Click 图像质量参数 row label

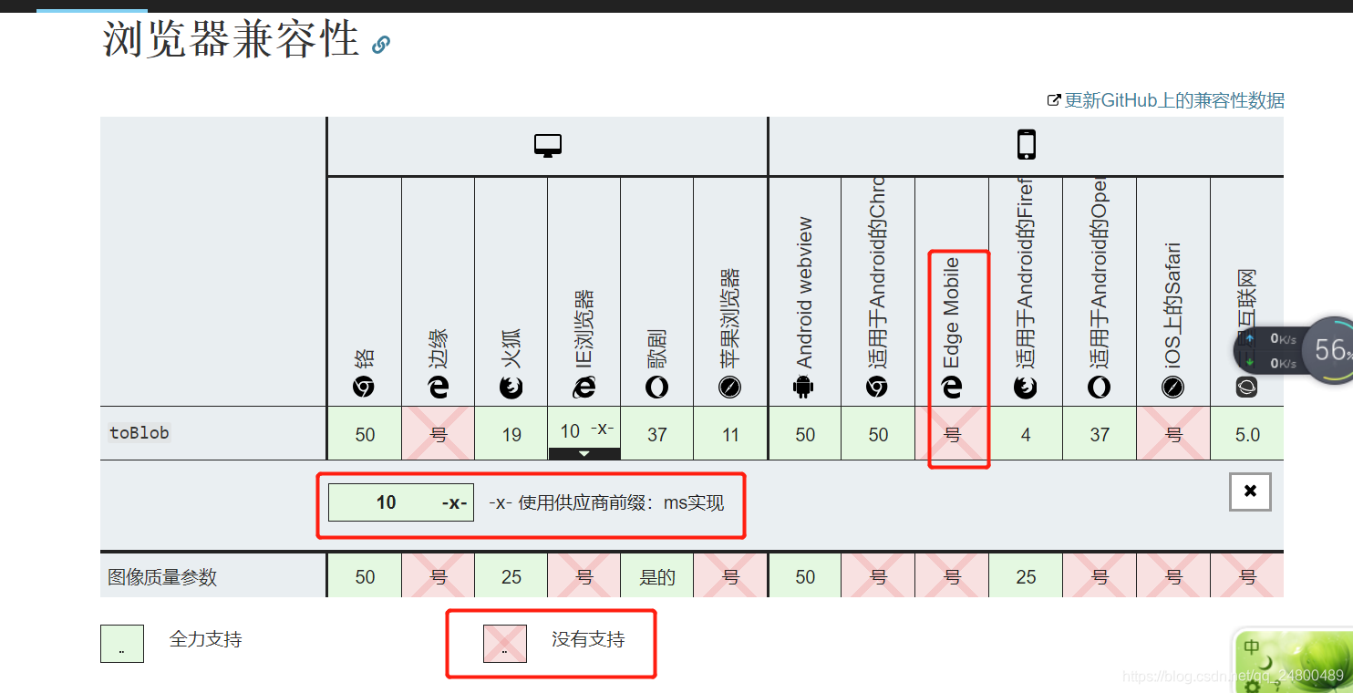(162, 577)
